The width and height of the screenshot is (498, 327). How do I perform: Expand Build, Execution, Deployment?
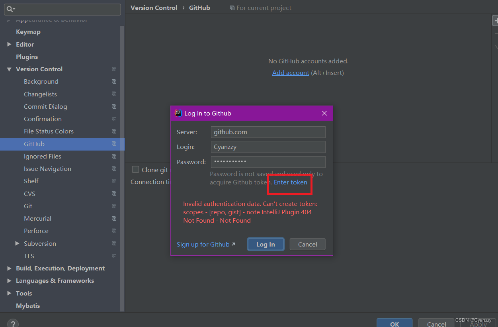click(9, 268)
